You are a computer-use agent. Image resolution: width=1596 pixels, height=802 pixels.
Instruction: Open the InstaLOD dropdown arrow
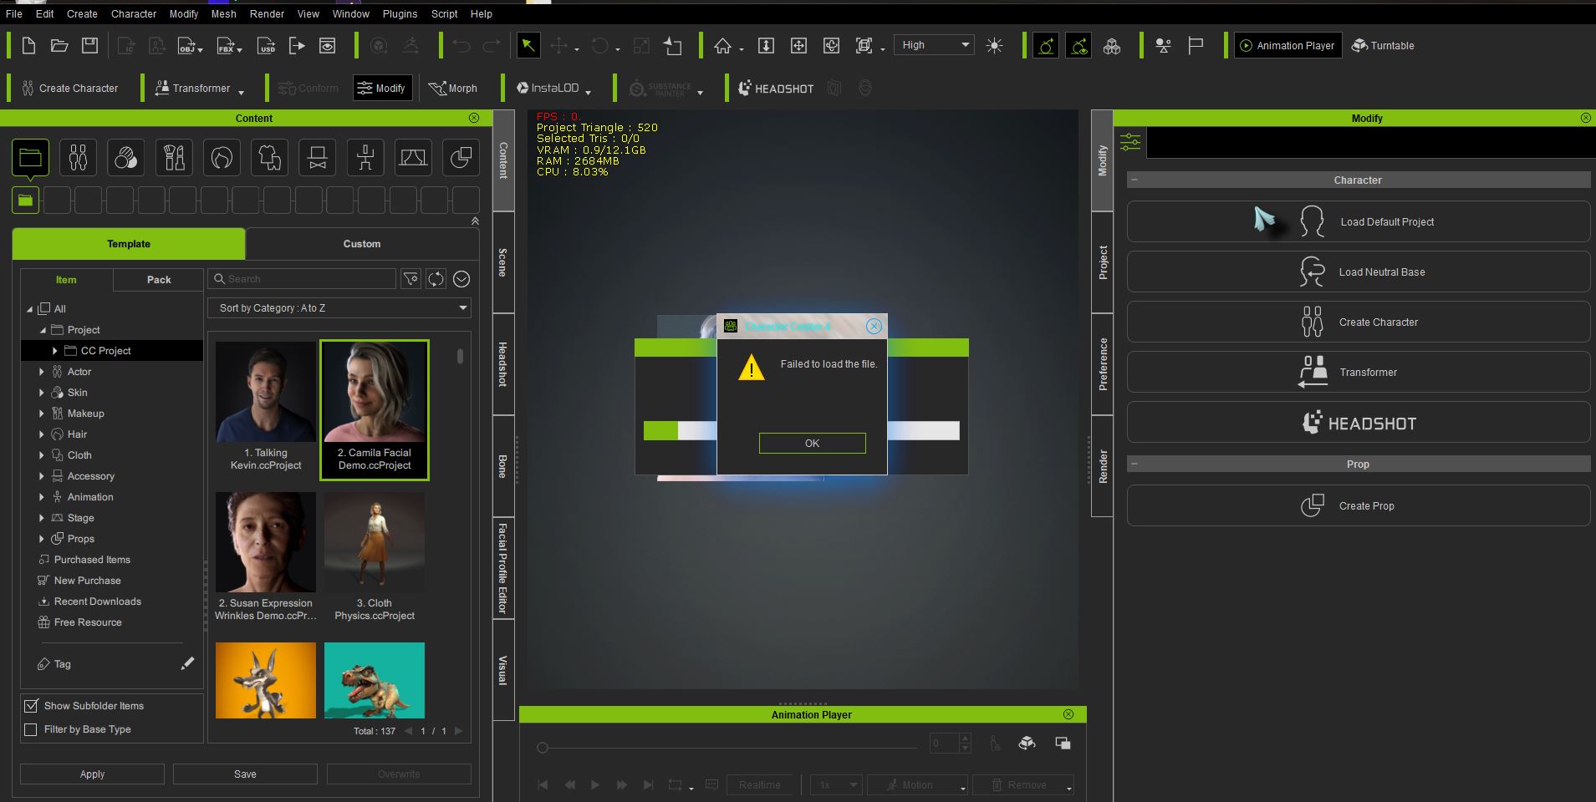588,91
